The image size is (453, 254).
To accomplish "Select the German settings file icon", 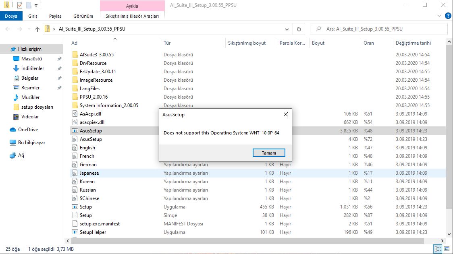I will point(75,165).
